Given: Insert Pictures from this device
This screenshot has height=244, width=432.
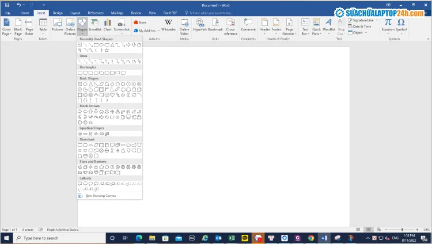Looking at the screenshot, I should pos(57,25).
